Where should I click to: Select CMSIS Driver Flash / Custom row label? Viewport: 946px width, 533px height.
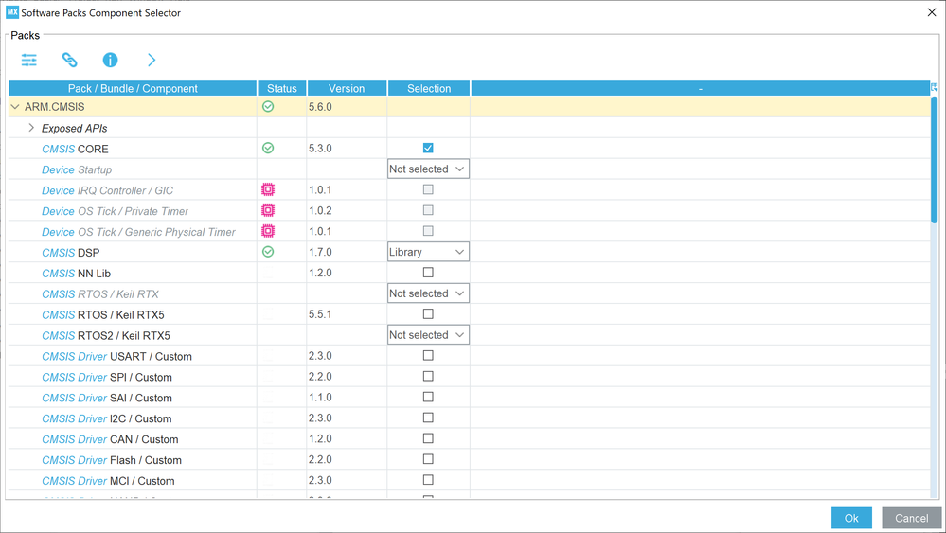(x=112, y=460)
